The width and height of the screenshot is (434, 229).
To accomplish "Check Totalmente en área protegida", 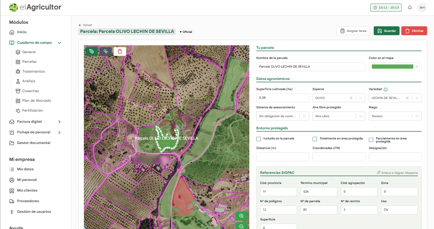I will click(315, 139).
